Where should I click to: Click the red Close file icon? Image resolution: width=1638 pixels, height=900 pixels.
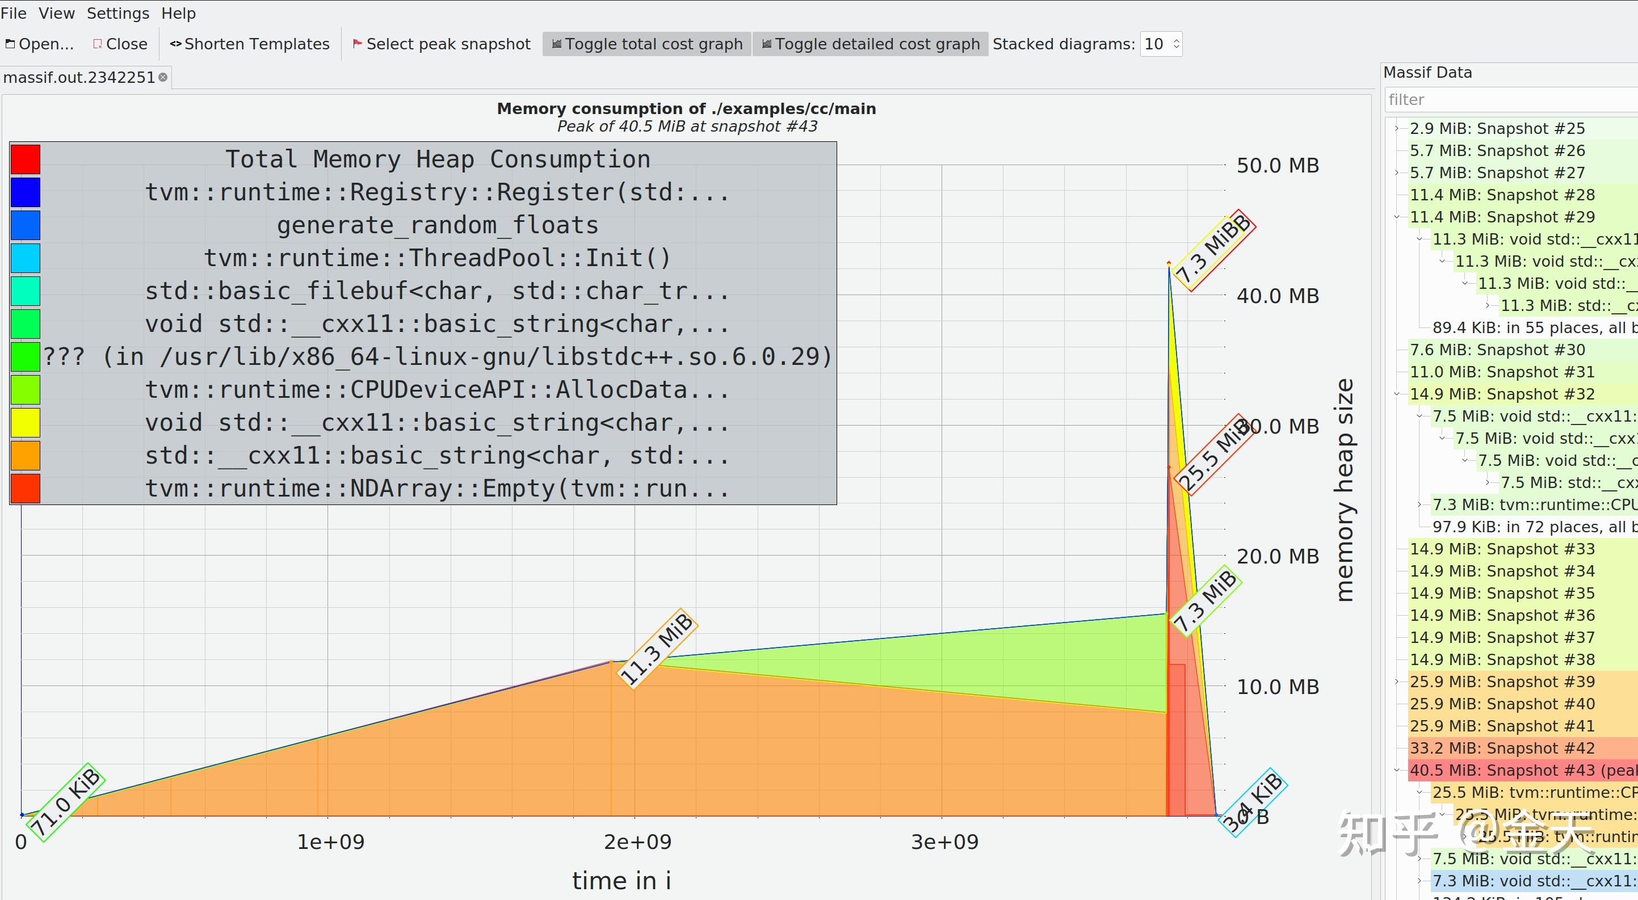pos(97,44)
